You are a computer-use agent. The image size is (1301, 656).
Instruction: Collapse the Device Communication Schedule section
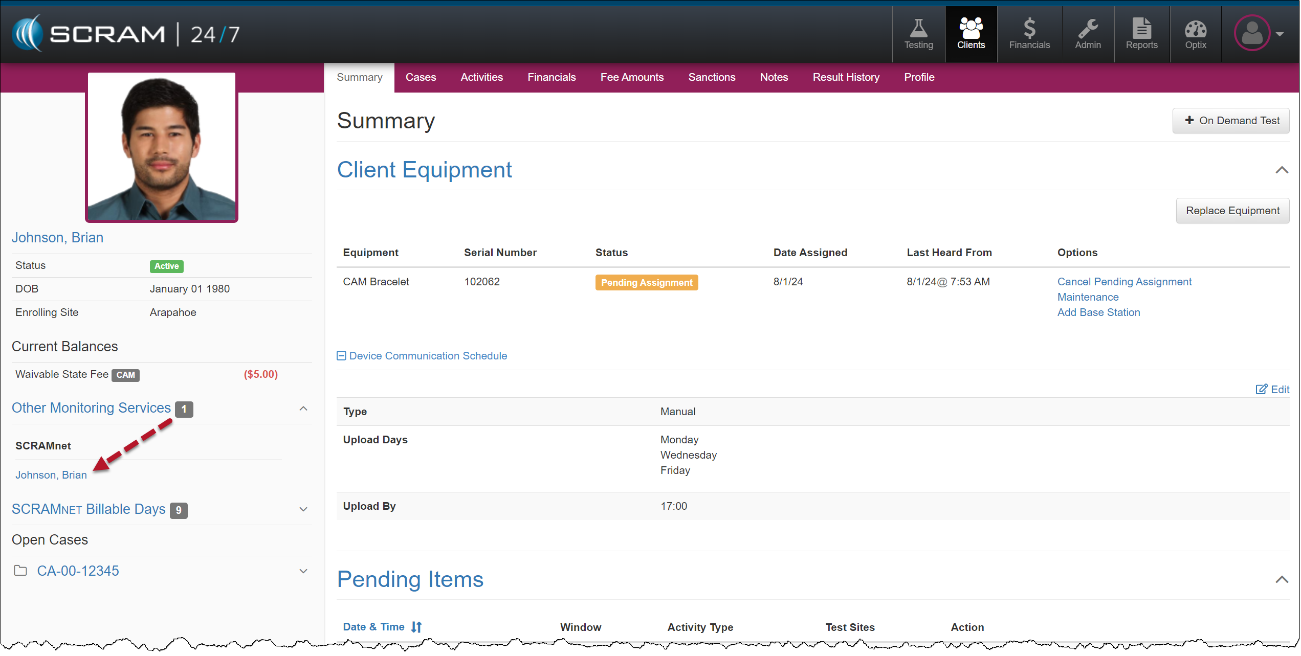click(341, 356)
